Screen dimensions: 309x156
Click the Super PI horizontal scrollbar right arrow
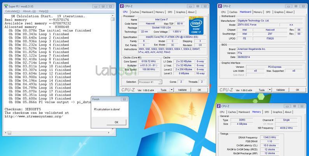click(109, 133)
